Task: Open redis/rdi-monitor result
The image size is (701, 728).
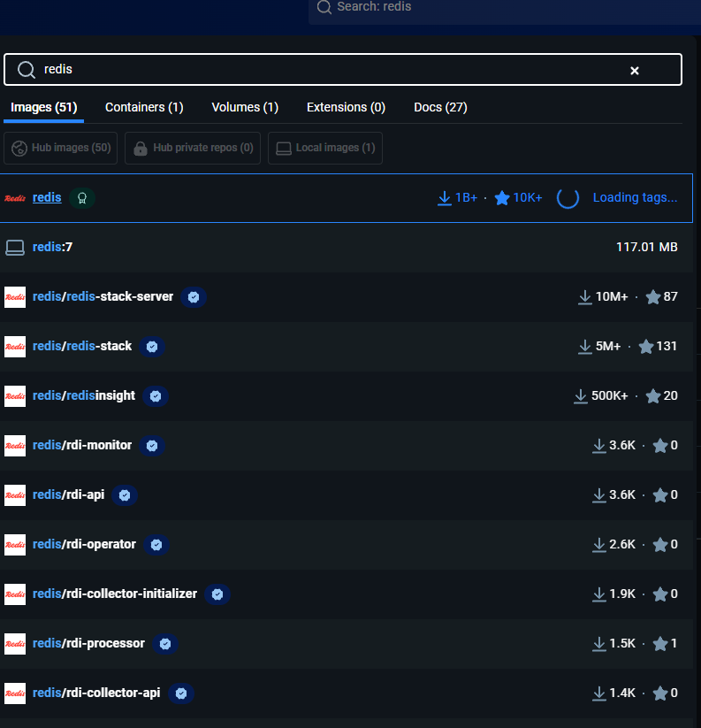Action: coord(82,445)
